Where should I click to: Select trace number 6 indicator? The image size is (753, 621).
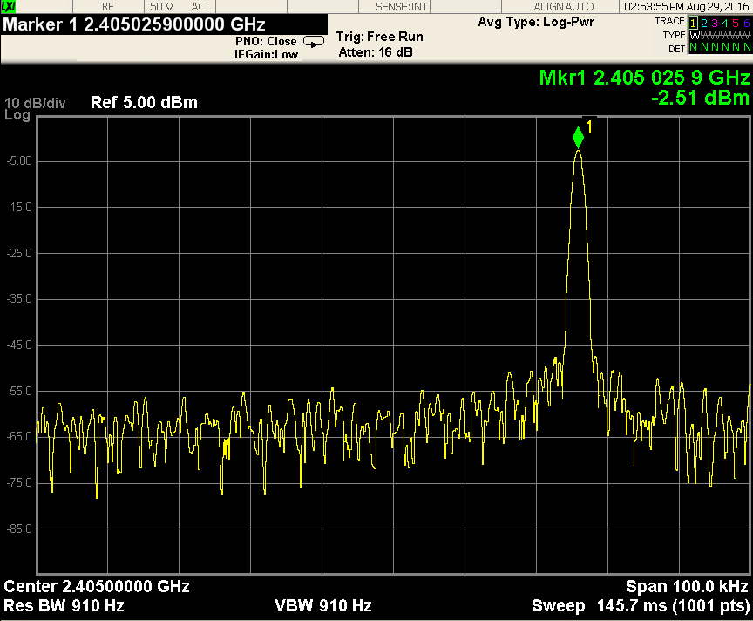746,23
